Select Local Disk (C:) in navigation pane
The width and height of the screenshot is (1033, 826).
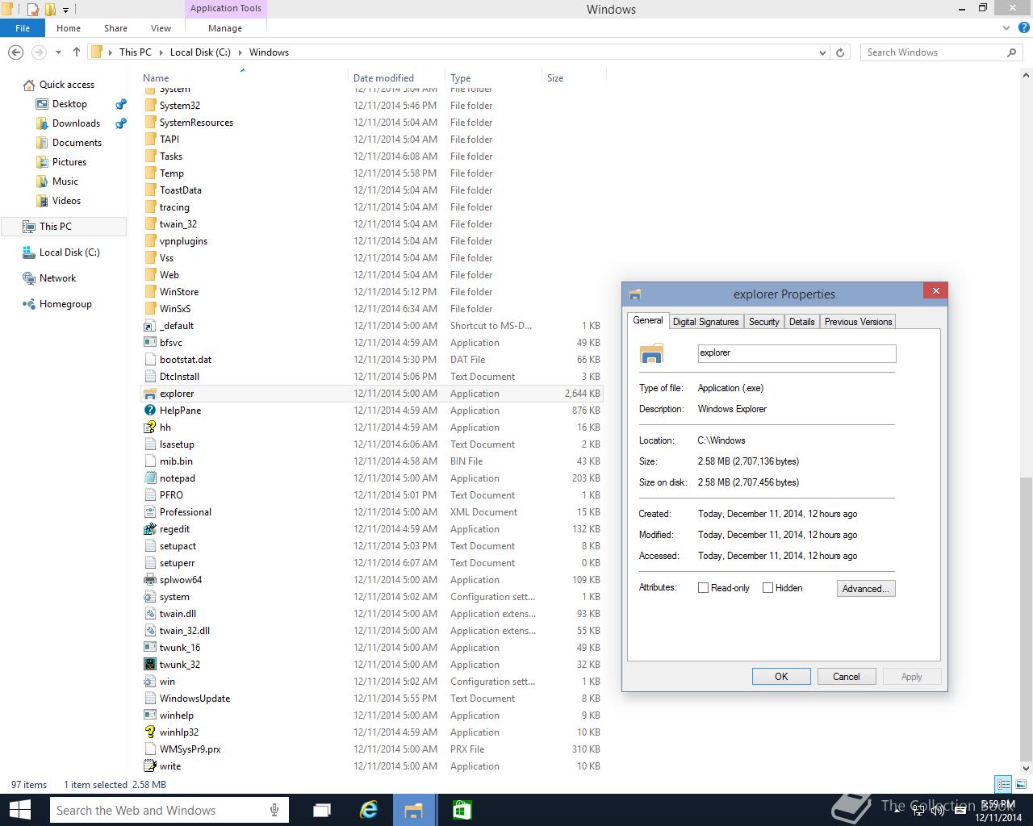(x=69, y=252)
